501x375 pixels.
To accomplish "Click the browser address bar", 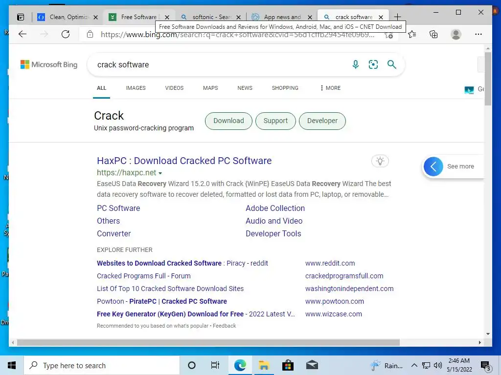I will [x=237, y=35].
